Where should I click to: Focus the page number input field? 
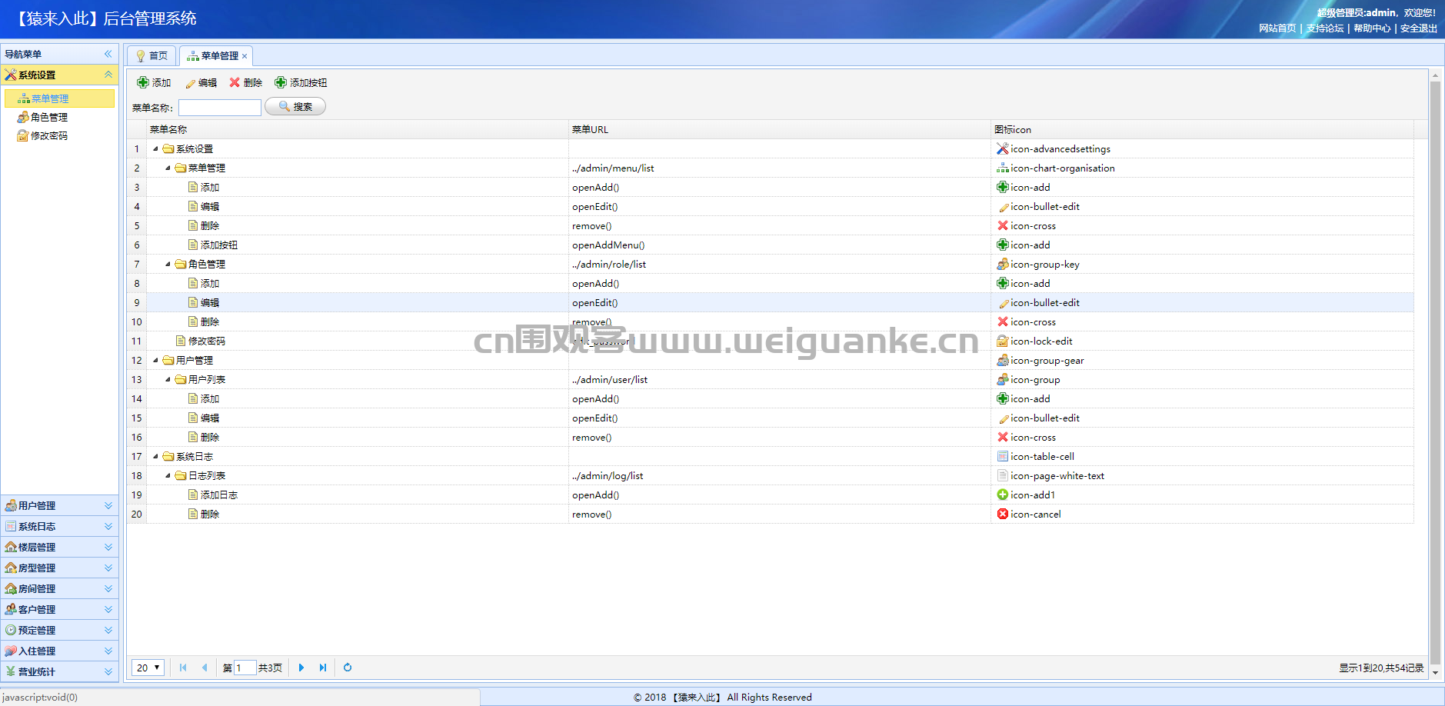click(245, 668)
